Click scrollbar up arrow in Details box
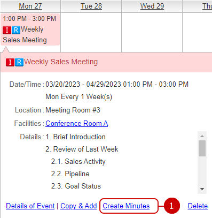The width and height of the screenshot is (212, 218). (x=202, y=136)
